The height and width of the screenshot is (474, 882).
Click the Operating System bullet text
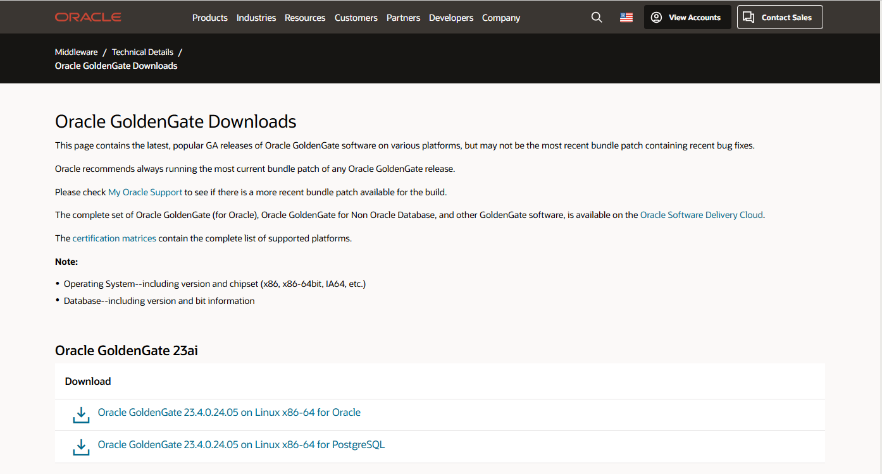pyautogui.click(x=215, y=284)
